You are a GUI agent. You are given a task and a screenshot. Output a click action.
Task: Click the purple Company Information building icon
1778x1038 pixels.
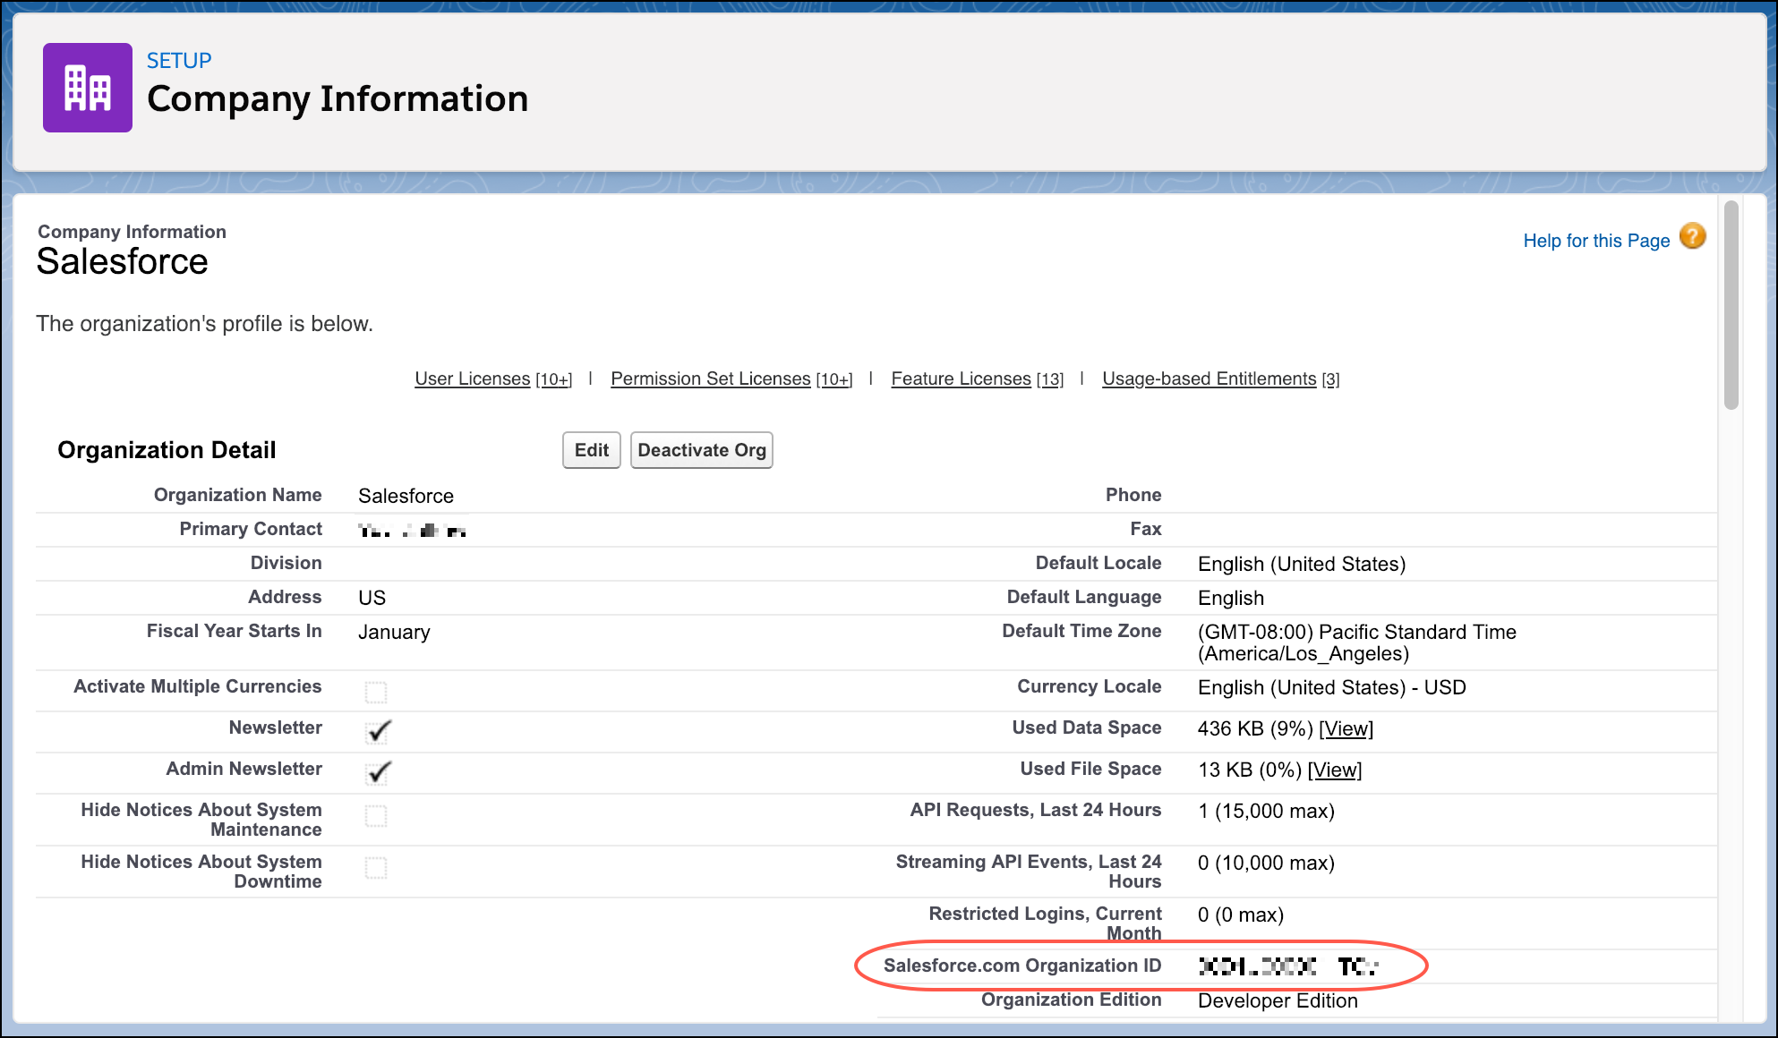[88, 88]
